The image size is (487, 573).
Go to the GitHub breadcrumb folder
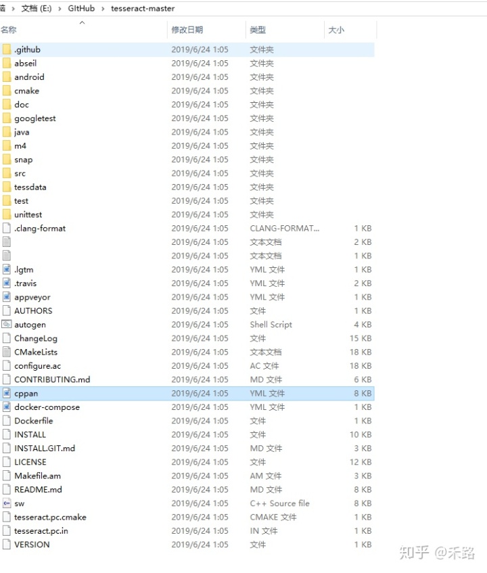tap(81, 8)
